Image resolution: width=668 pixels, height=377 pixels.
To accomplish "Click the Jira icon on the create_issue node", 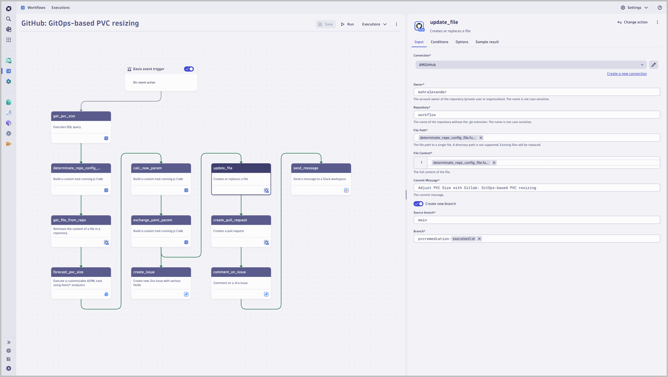I will 186,294.
